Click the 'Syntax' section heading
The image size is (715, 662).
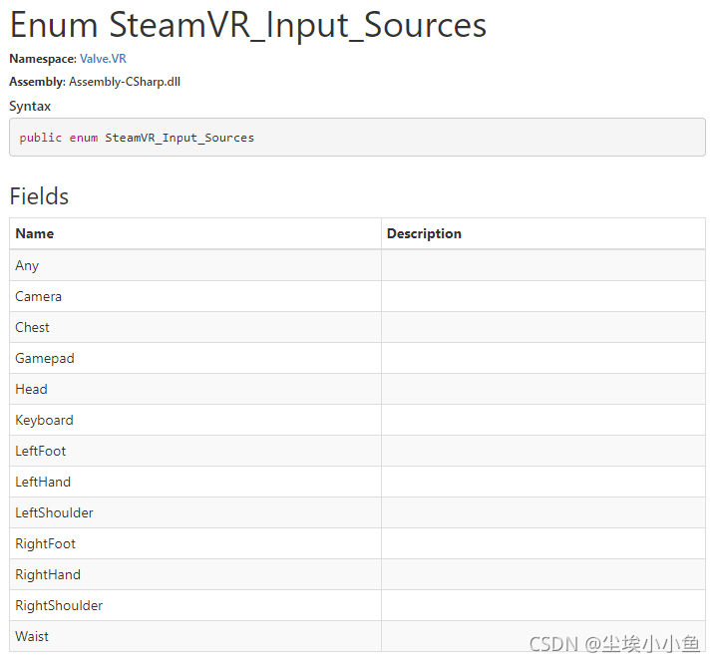click(x=30, y=107)
